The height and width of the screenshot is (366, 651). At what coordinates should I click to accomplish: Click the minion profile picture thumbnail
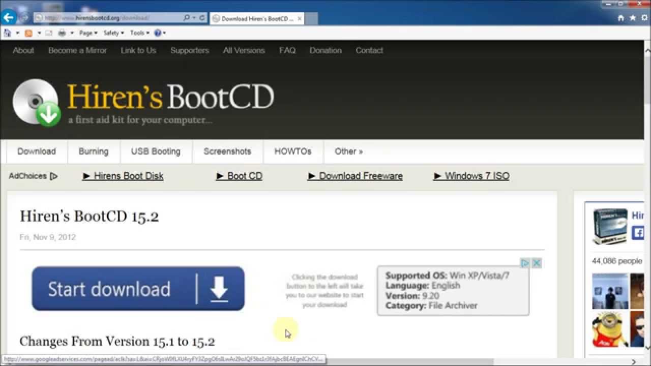(x=610, y=330)
